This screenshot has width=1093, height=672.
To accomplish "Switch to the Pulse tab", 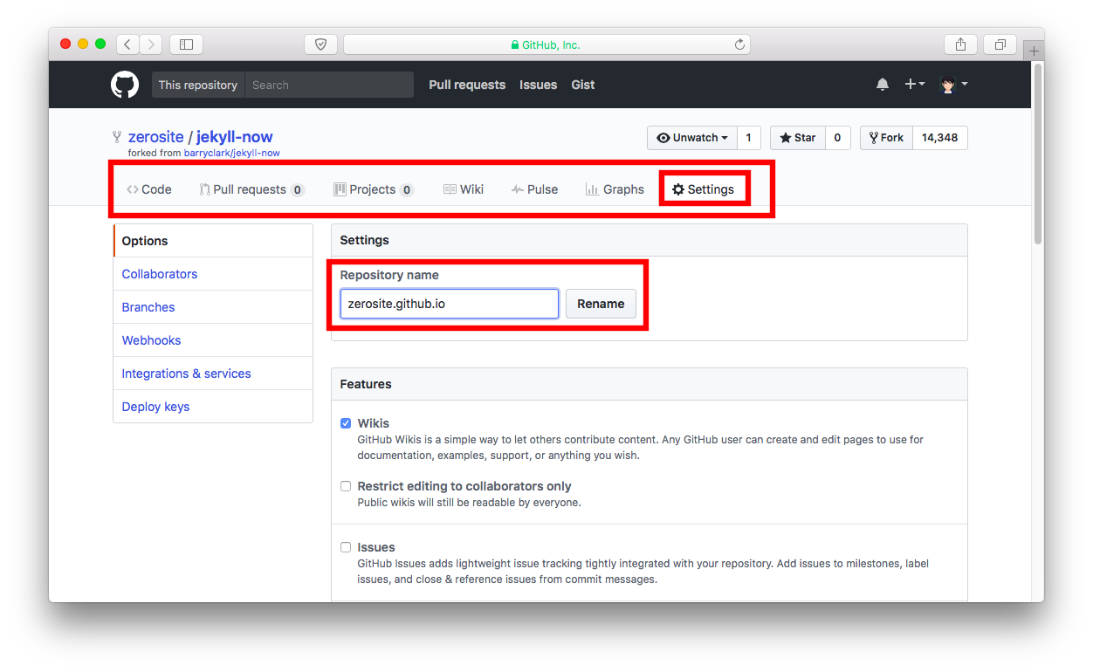I will 534,189.
